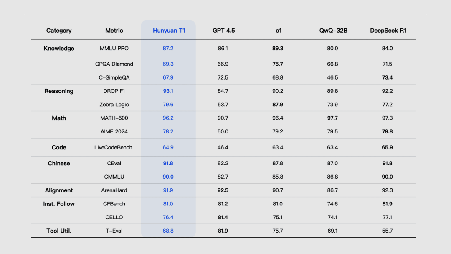Click the T-Eval metric label

click(x=114, y=231)
